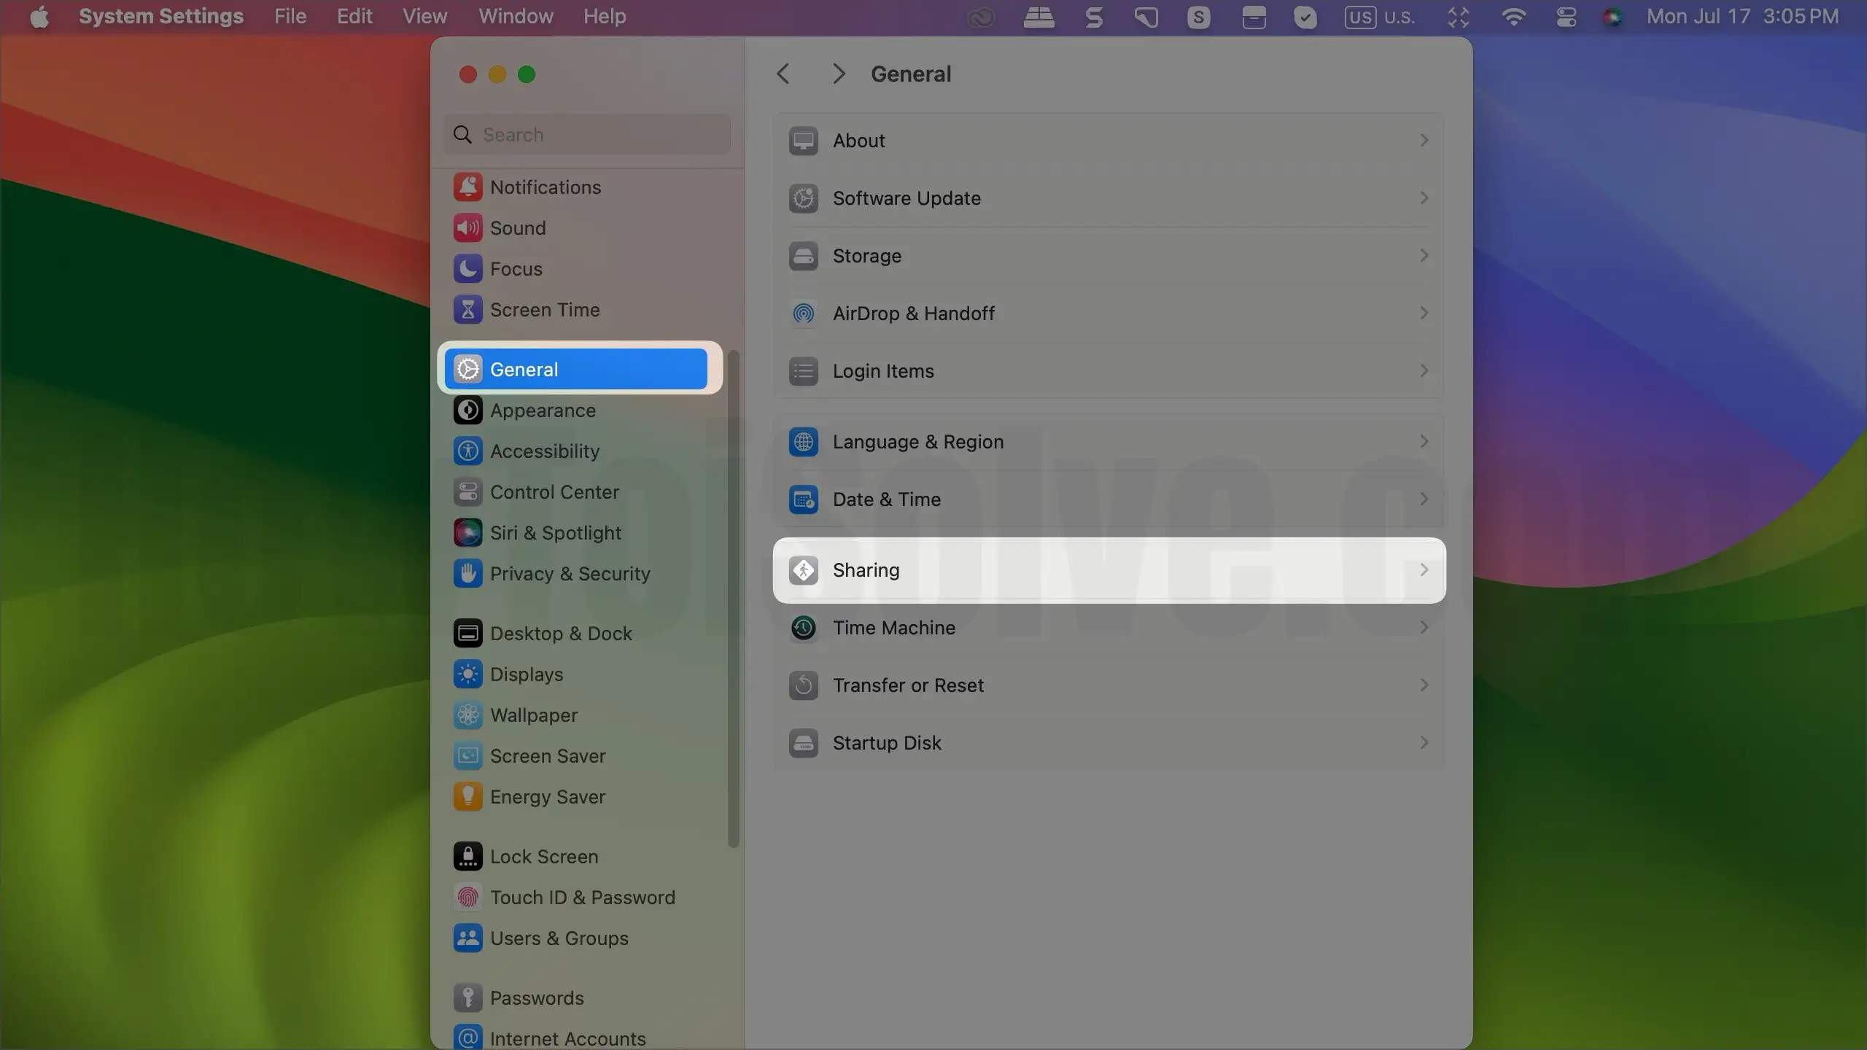
Task: Click the About computer icon
Action: 804,141
